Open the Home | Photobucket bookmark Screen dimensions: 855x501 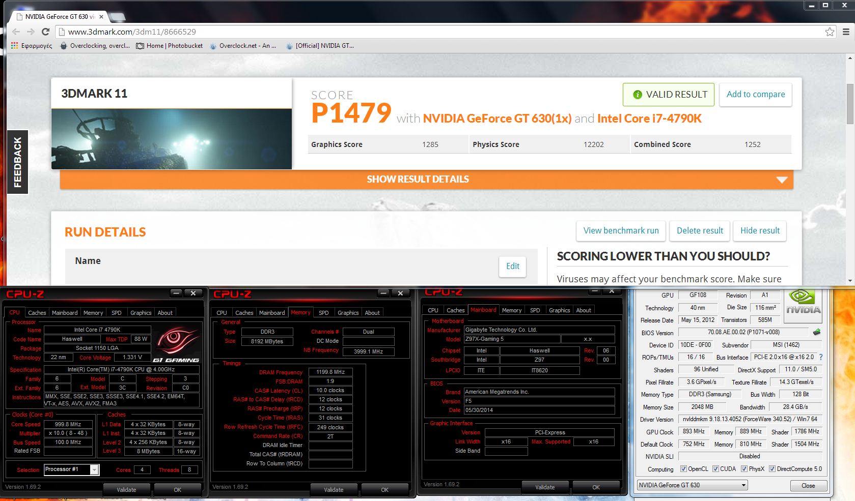pos(169,46)
